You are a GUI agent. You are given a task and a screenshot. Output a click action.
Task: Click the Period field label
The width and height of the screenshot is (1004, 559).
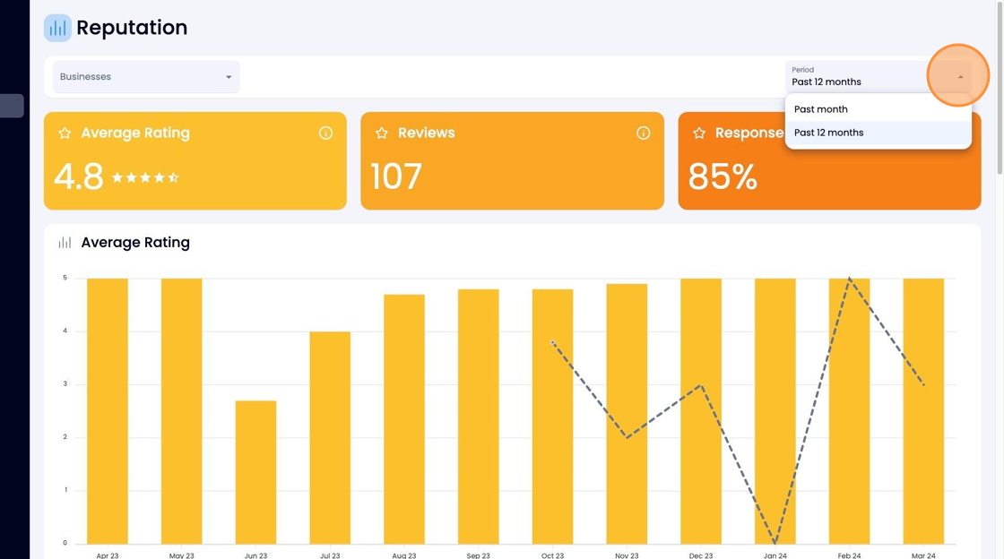pos(803,70)
